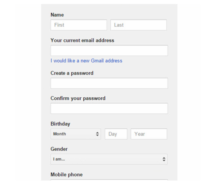Click the 'Confirm your password' label
Viewport: 216px width, 184px height.
tap(78, 98)
